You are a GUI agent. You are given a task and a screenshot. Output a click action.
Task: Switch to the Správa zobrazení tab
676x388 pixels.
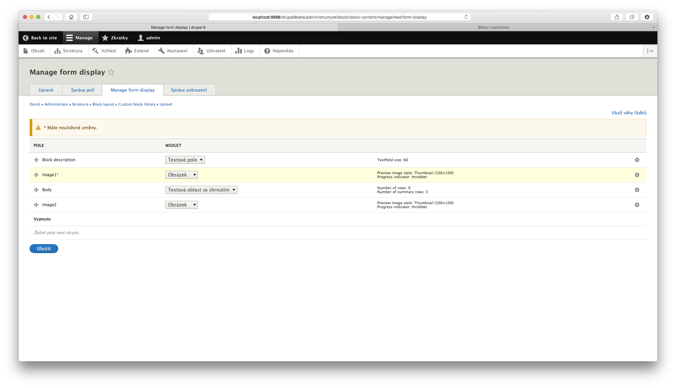pos(189,90)
